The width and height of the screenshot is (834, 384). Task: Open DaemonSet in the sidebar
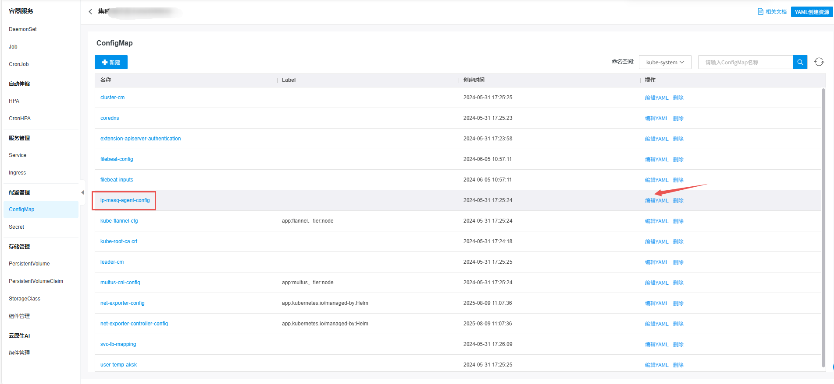[x=23, y=29]
